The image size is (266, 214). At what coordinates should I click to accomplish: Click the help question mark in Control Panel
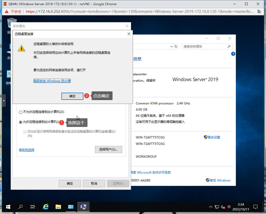(x=233, y=54)
